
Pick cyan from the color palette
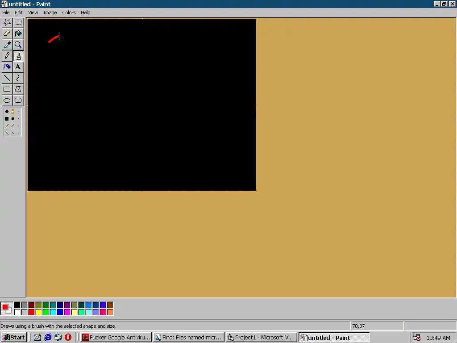point(53,312)
